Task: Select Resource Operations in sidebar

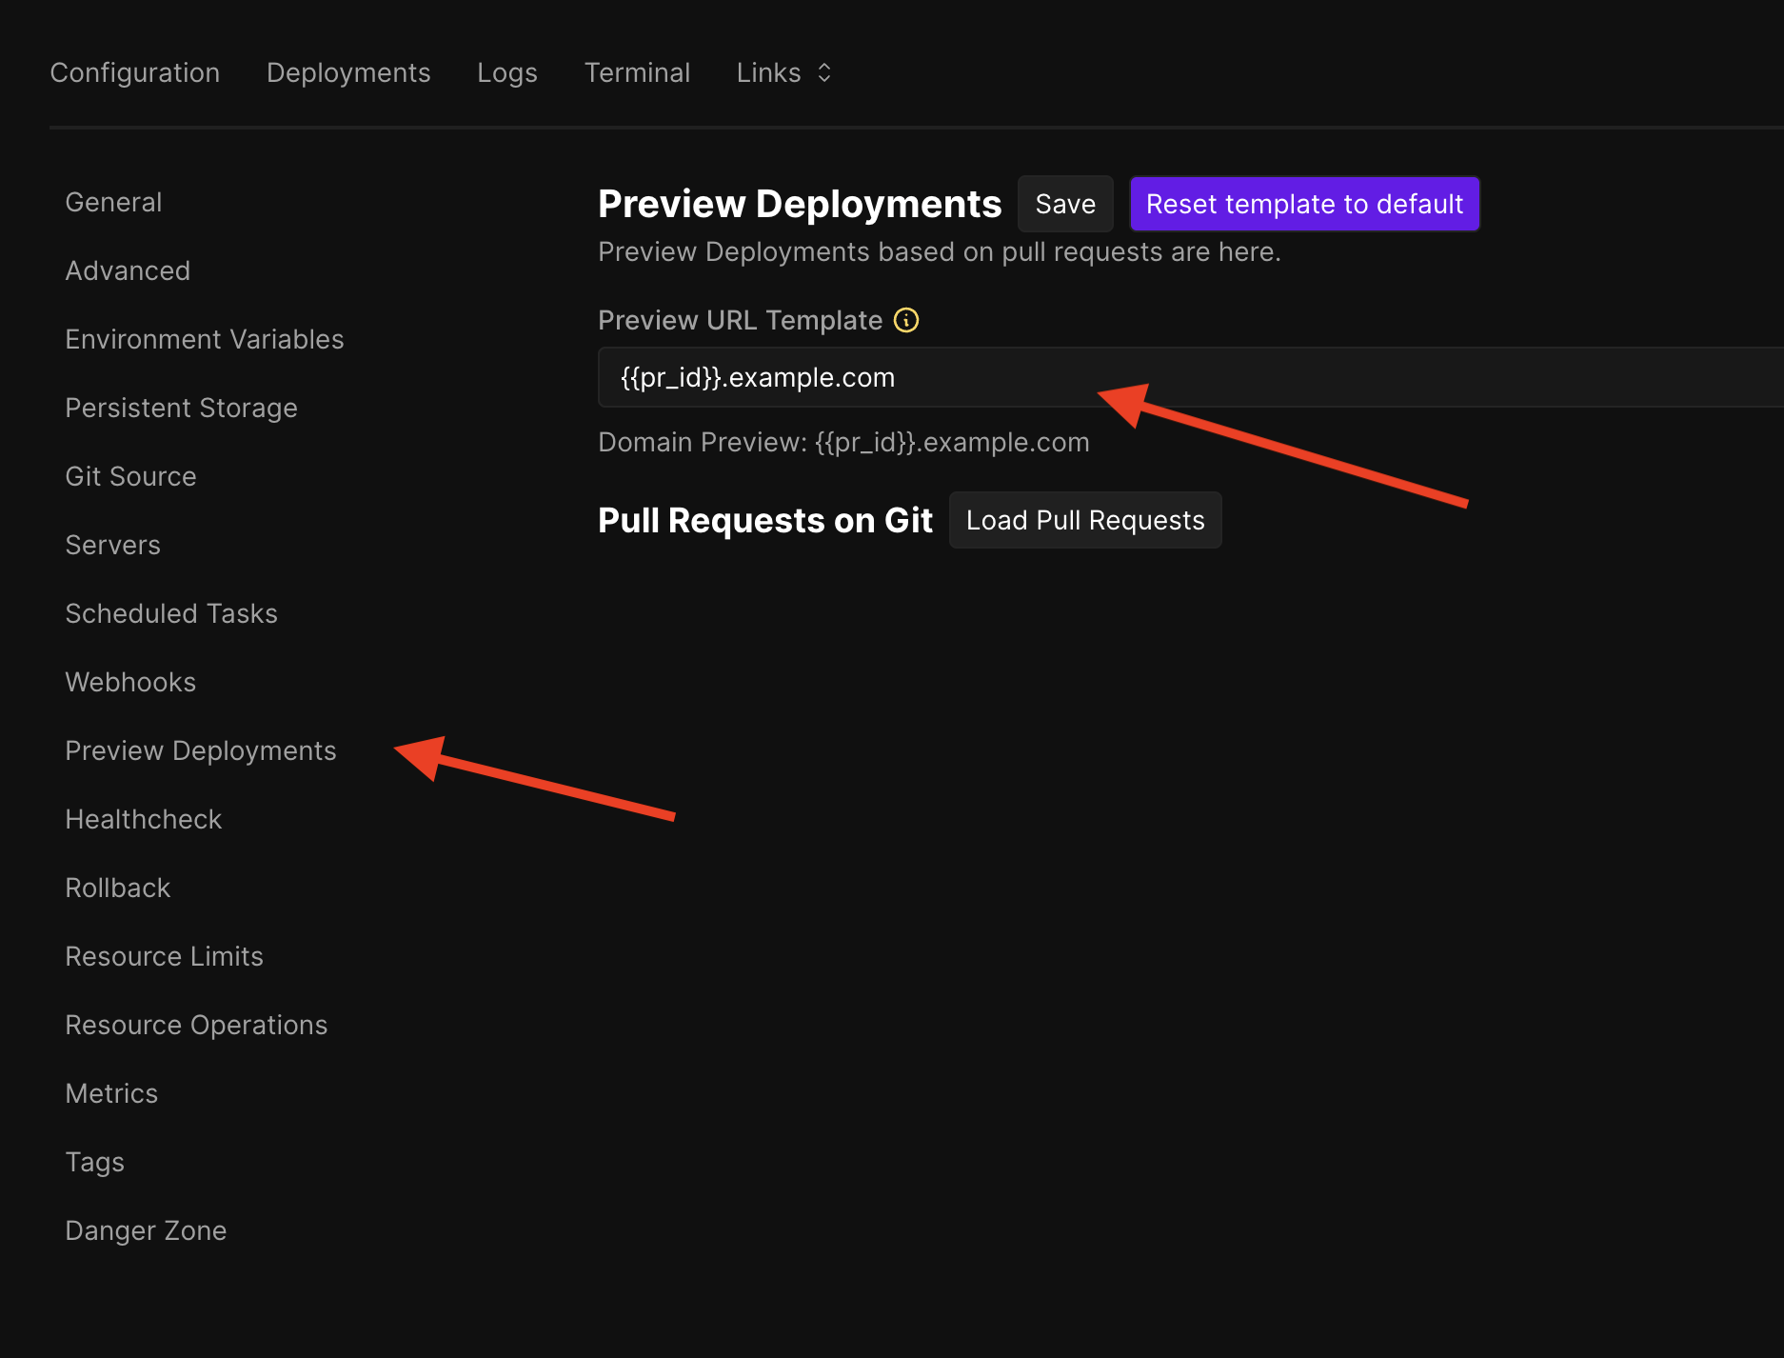Action: pos(196,1025)
